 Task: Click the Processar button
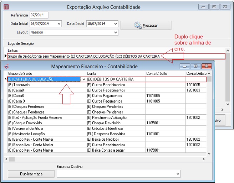point(146,25)
